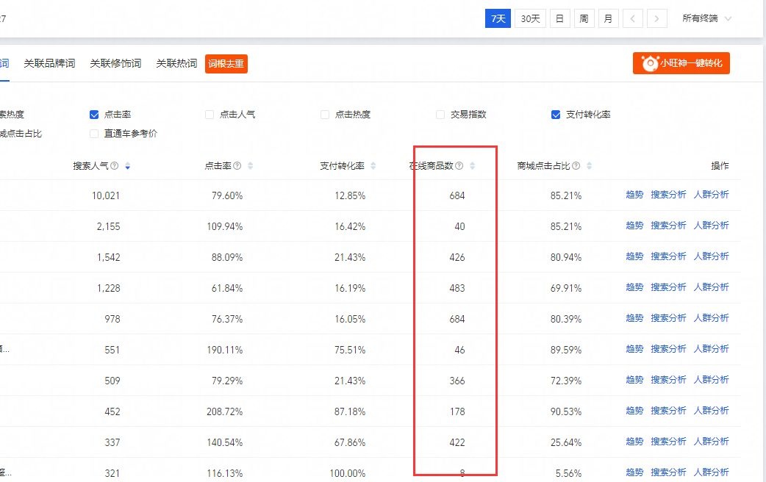The height and width of the screenshot is (482, 766).
Task: Open 搜索分析 for the 10,021 row
Action: (668, 195)
